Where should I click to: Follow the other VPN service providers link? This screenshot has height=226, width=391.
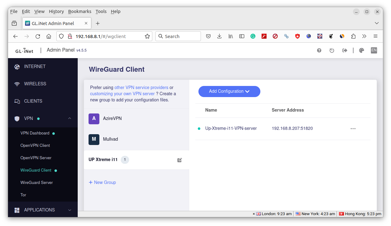[x=141, y=87]
